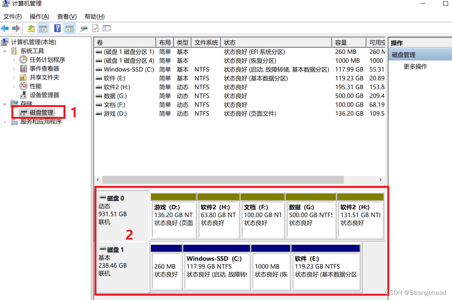The width and height of the screenshot is (452, 300).
Task: Click the Back arrow toolbar icon
Action: tap(5, 28)
